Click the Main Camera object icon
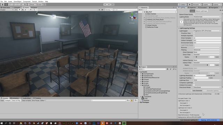Screen dimensions: 223x125 coord(146,14)
